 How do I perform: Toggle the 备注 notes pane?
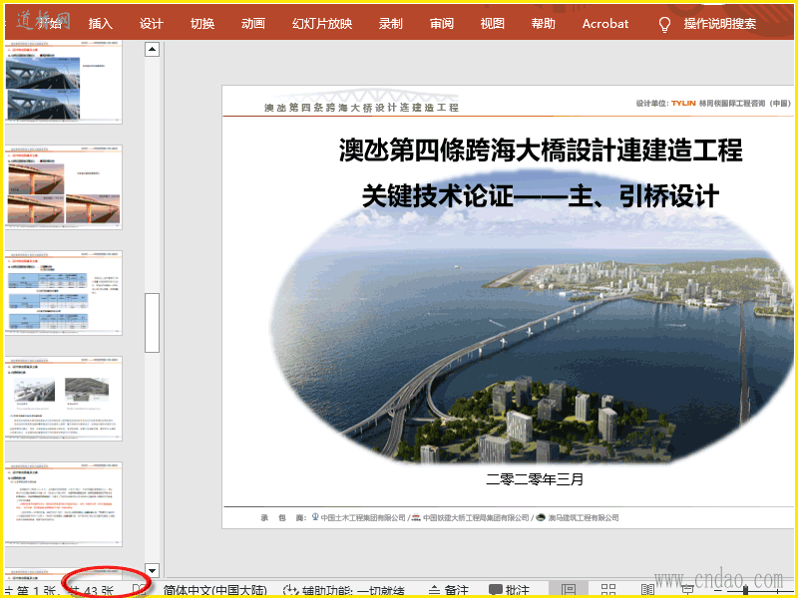coord(448,590)
